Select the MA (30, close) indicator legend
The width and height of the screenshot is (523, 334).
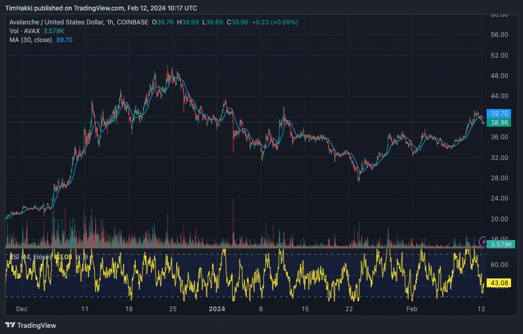point(30,40)
